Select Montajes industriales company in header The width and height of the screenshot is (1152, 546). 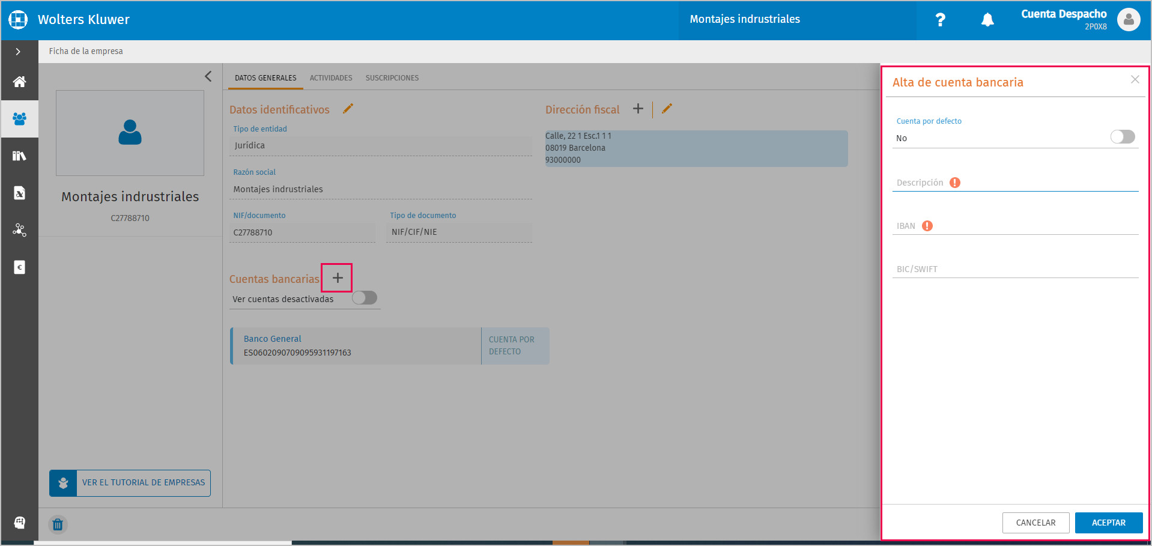[745, 20]
